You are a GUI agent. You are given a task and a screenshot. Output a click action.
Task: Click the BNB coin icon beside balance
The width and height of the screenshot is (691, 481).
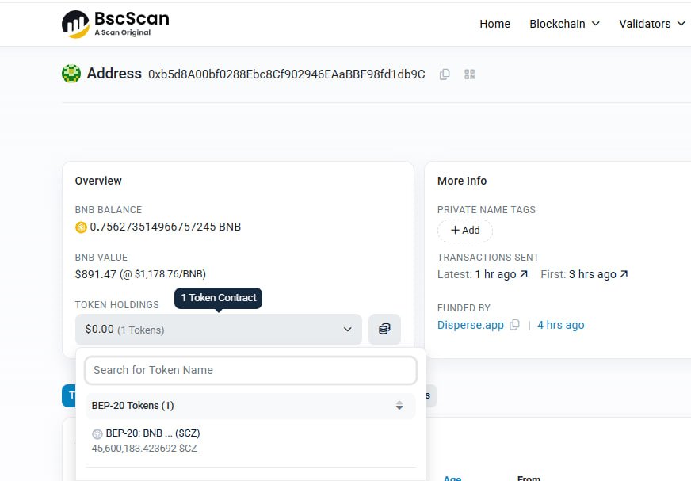[x=80, y=227]
